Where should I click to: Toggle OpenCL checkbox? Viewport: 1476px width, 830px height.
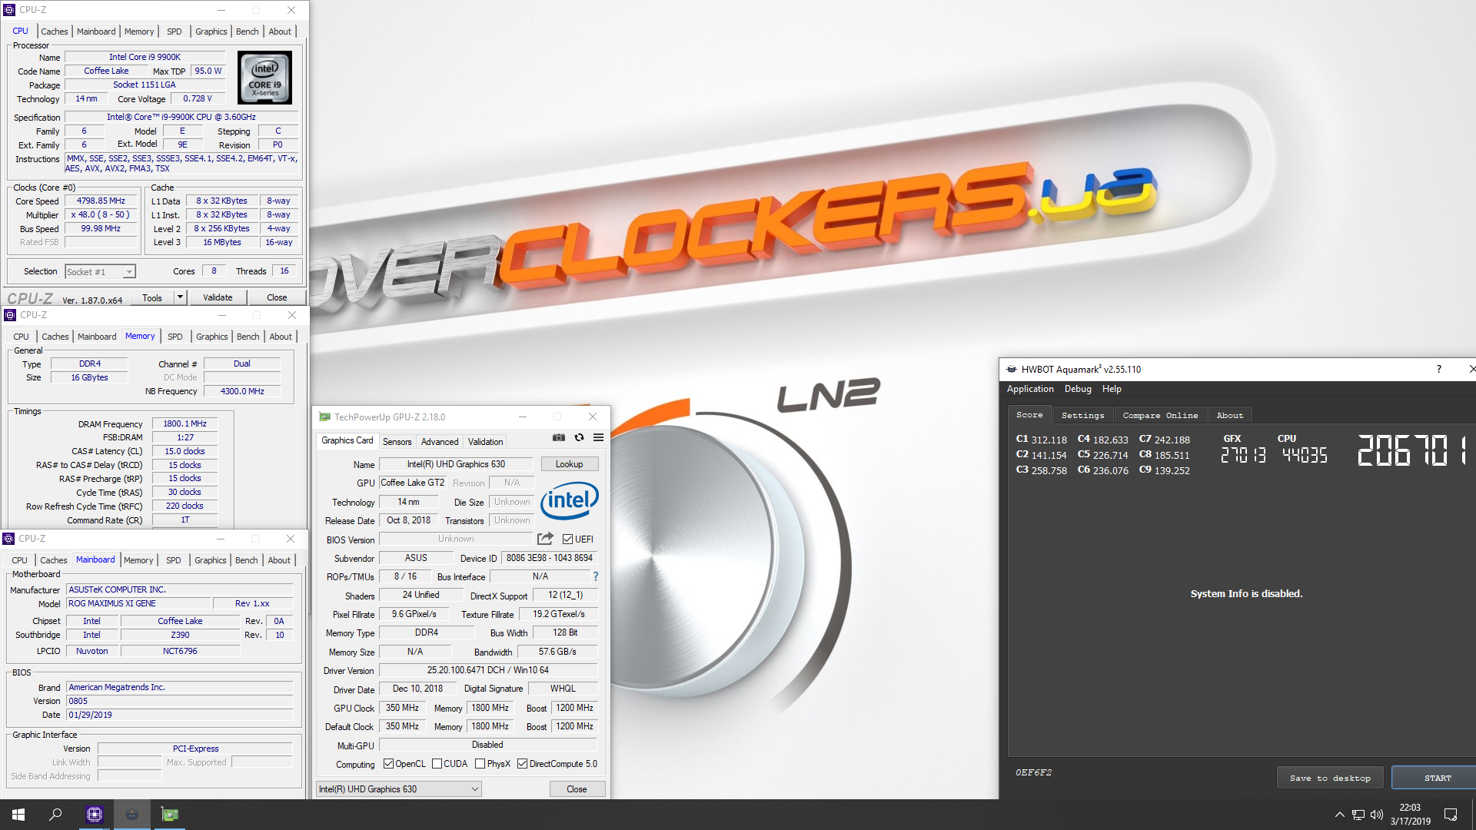tap(388, 764)
